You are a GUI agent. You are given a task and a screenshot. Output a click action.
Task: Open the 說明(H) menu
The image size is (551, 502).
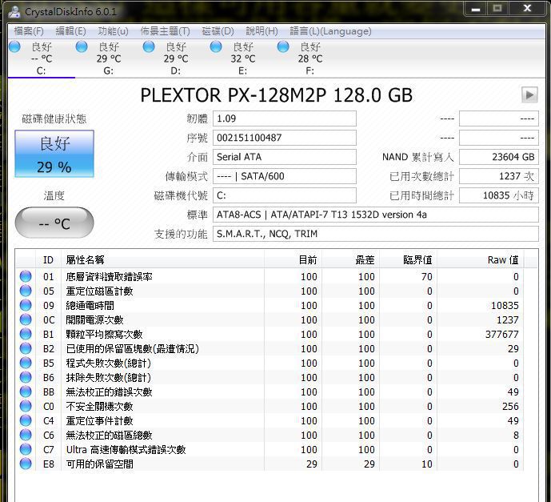(262, 31)
